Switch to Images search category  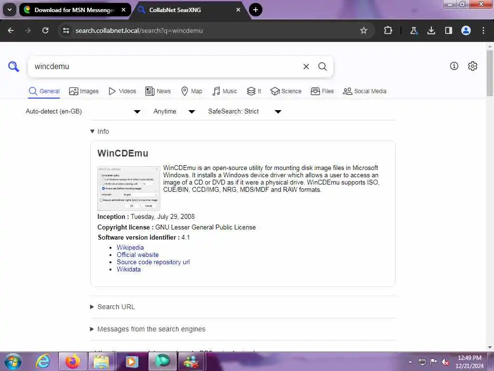[x=84, y=91]
